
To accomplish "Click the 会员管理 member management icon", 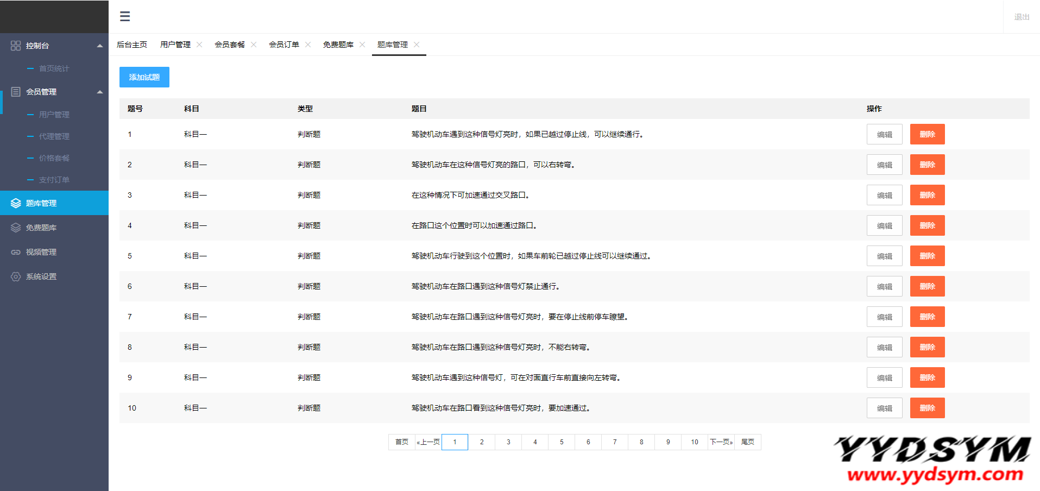I will [15, 92].
